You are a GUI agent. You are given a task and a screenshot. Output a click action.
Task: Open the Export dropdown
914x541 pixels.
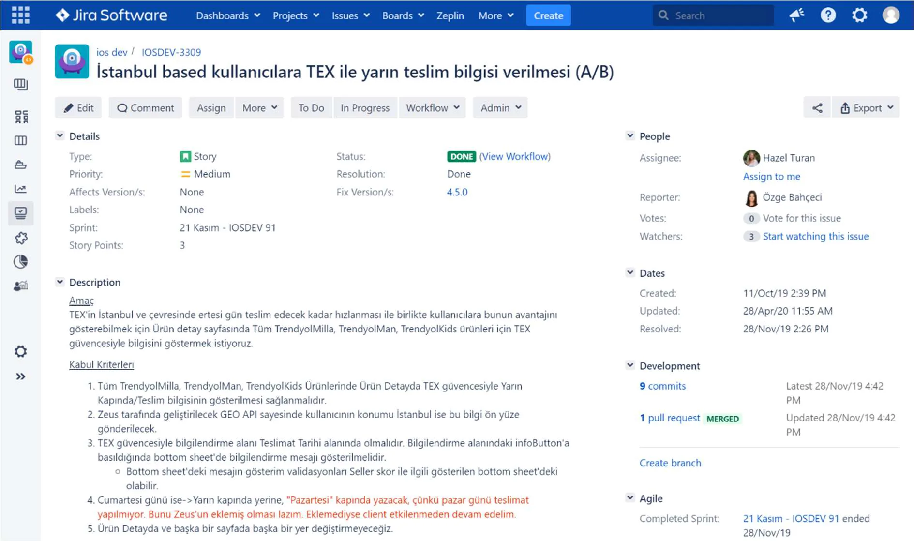(x=866, y=108)
